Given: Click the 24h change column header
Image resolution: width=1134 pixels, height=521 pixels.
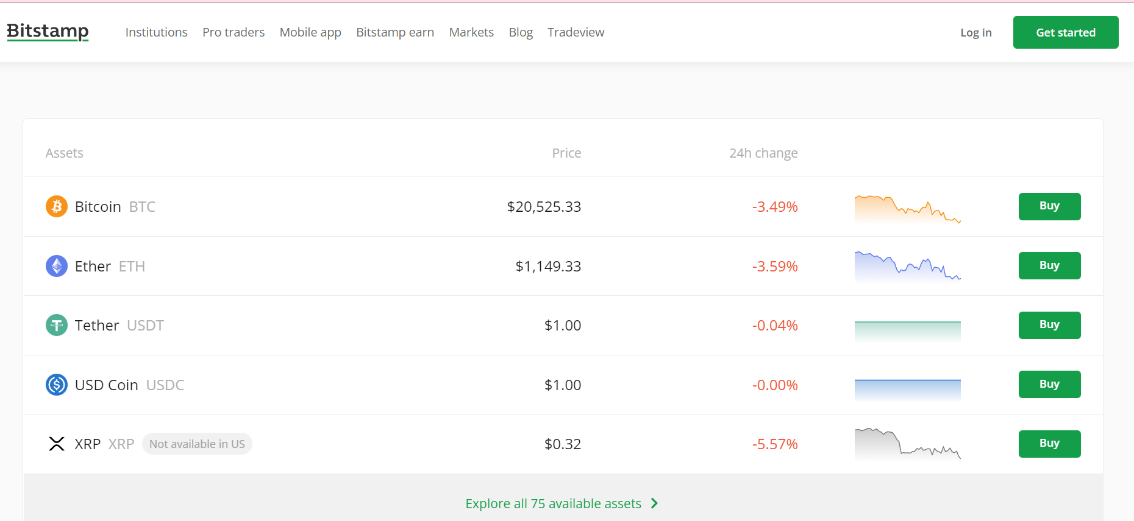Looking at the screenshot, I should point(763,153).
